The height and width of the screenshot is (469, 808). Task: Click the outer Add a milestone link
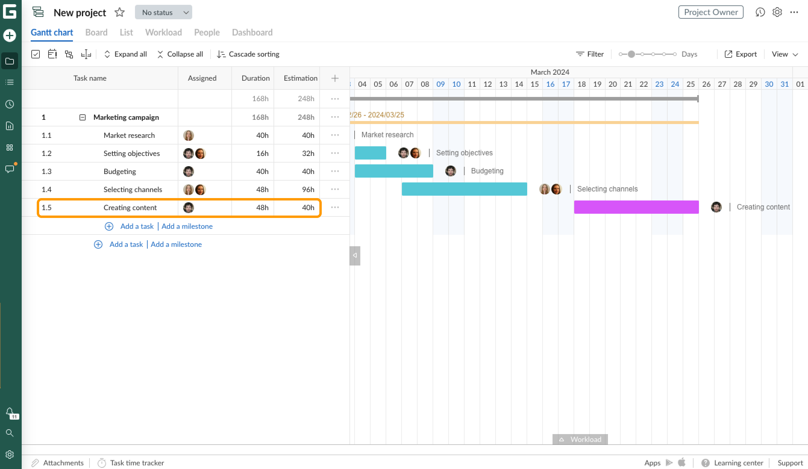tap(176, 244)
